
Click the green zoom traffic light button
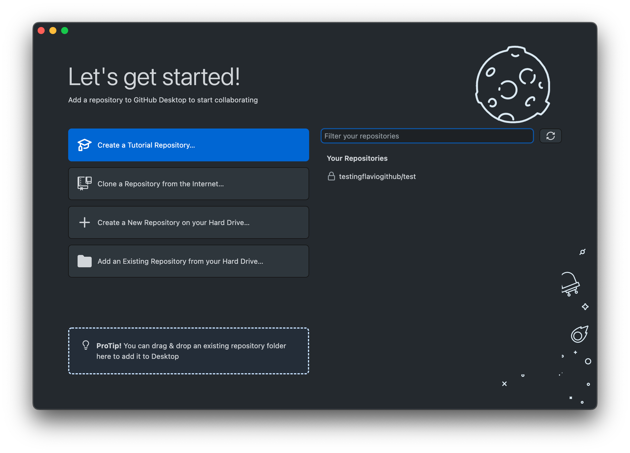click(65, 30)
